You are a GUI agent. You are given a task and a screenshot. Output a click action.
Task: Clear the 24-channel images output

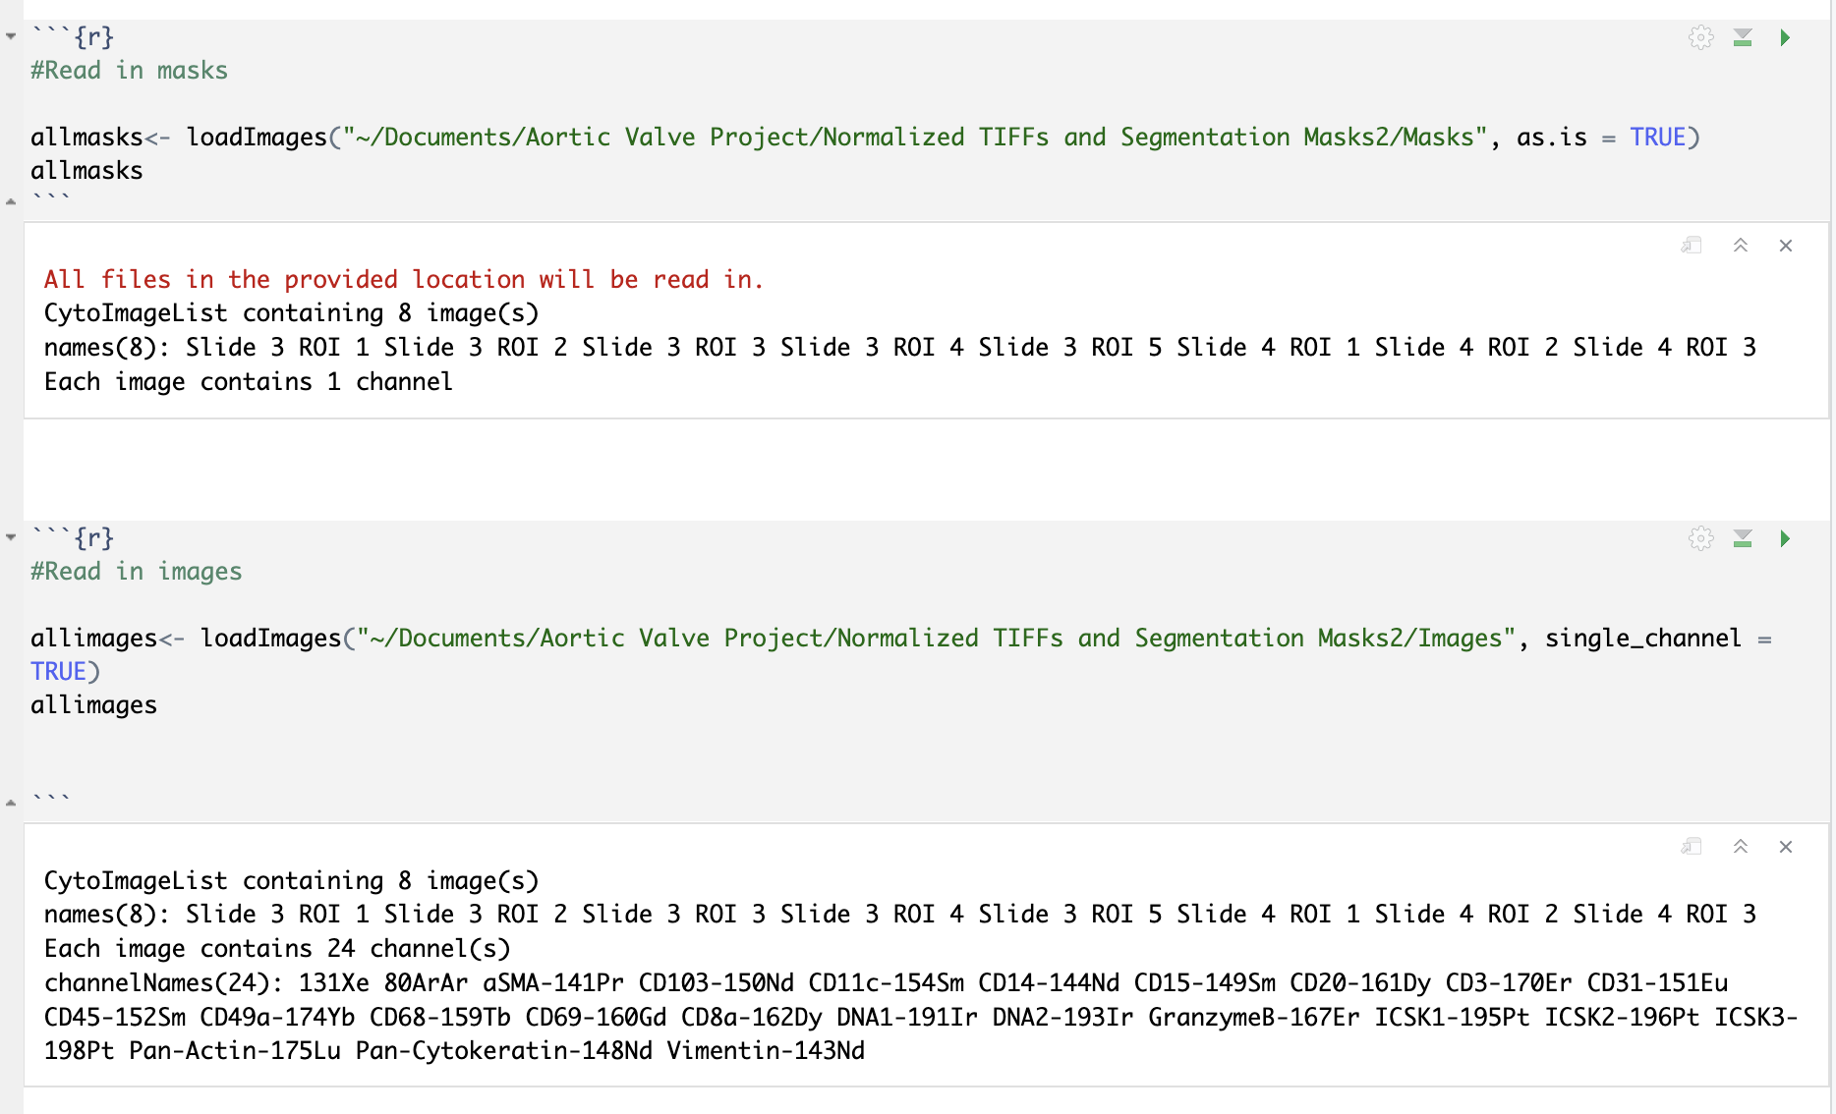[x=1786, y=846]
